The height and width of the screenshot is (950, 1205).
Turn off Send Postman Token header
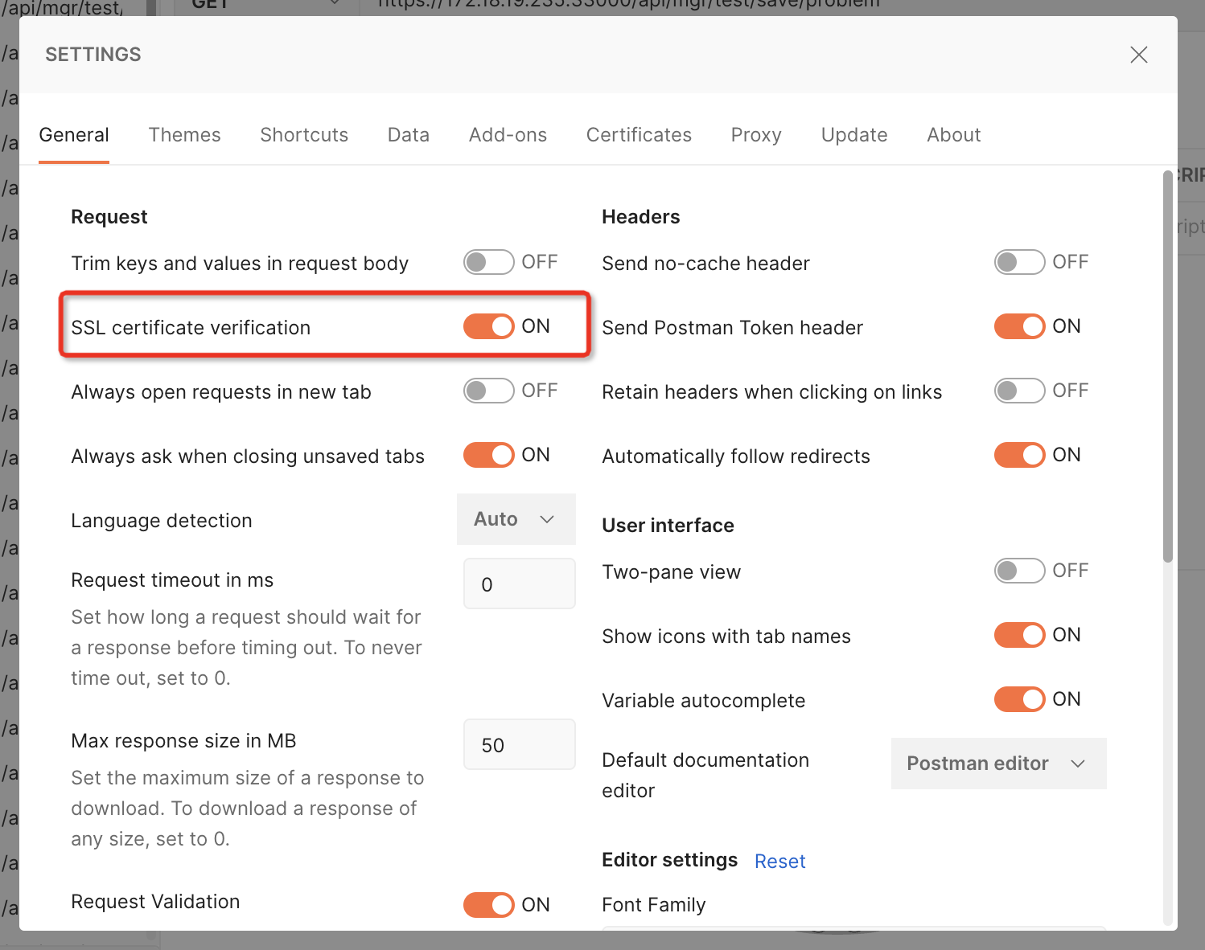[1019, 326]
